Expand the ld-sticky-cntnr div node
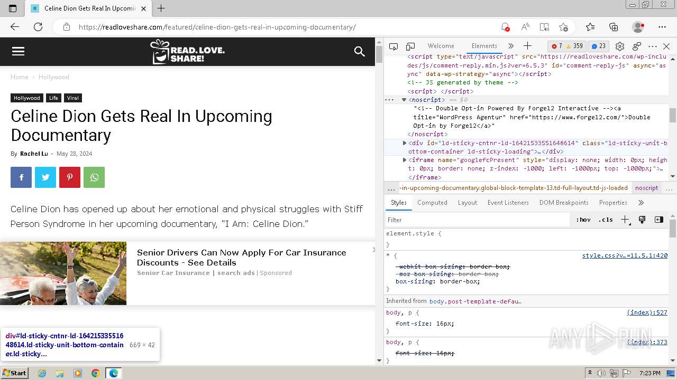The width and height of the screenshot is (677, 380). (x=405, y=143)
